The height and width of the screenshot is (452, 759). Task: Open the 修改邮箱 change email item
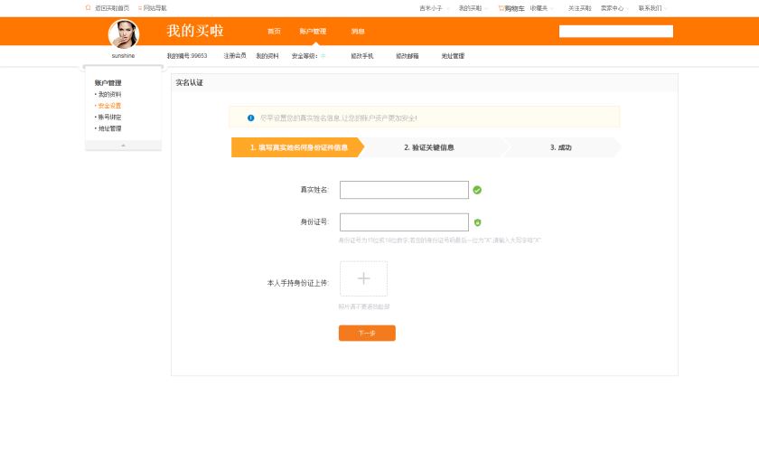click(x=408, y=56)
